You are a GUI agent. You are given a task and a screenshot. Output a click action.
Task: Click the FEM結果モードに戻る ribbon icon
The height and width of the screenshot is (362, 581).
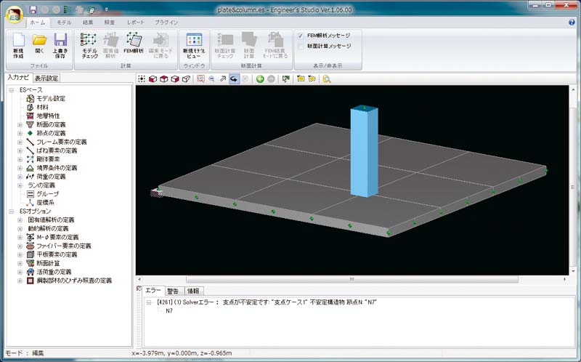click(x=275, y=45)
